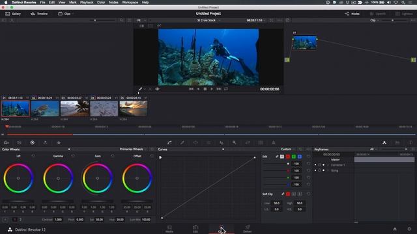The height and width of the screenshot is (234, 417).
Task: Reset the Lift wheel
Action: (x=33, y=156)
